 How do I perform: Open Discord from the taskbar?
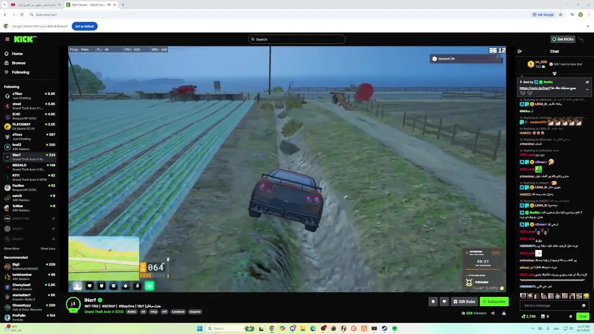coord(292,328)
